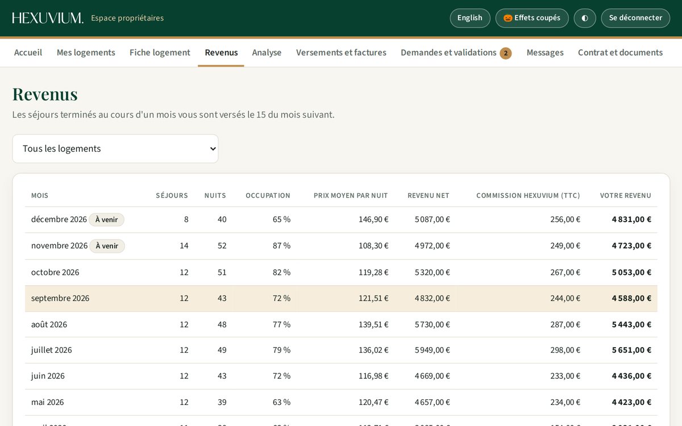682x426 pixels.
Task: Select the juillet 2026 row
Action: [x=341, y=350]
